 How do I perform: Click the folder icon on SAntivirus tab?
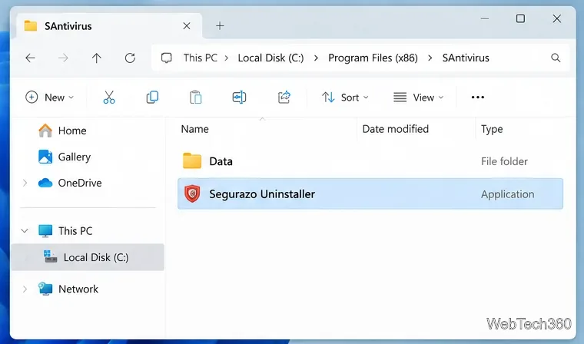pos(31,25)
